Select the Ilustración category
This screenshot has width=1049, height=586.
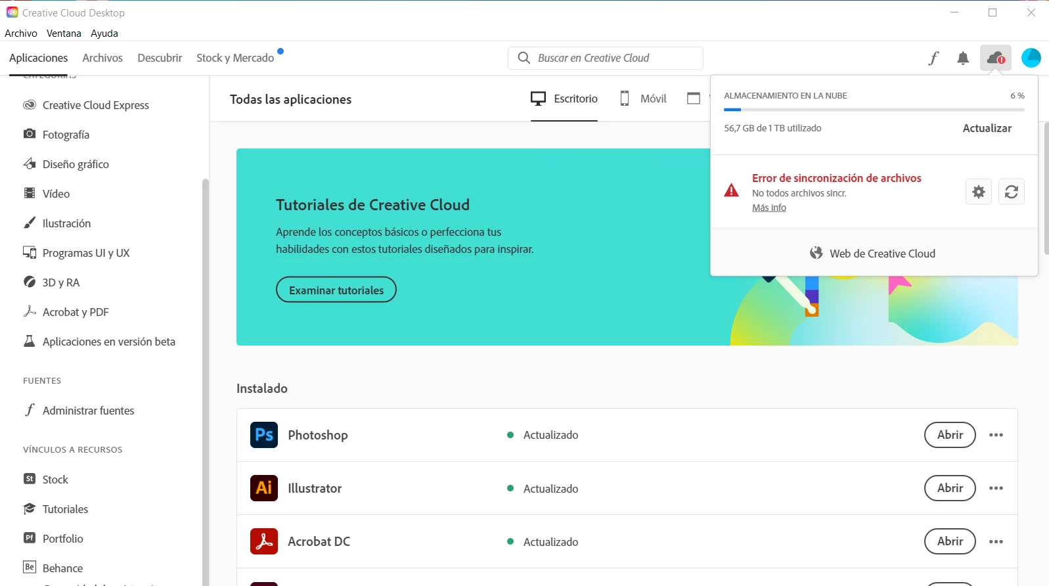(x=56, y=223)
